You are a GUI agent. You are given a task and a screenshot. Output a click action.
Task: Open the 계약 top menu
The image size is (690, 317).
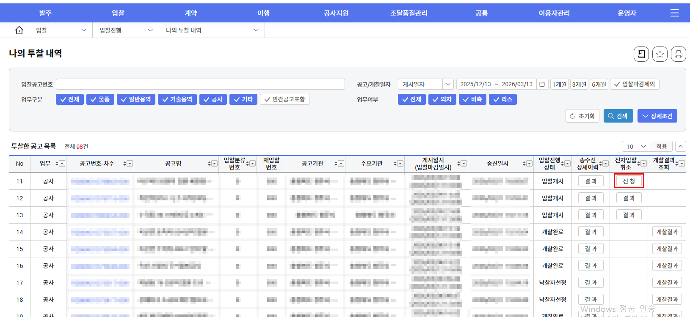(191, 13)
